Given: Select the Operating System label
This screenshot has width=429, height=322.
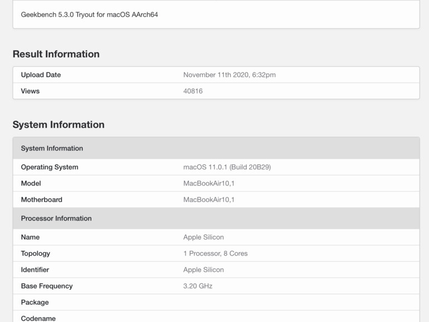Looking at the screenshot, I should coord(50,167).
